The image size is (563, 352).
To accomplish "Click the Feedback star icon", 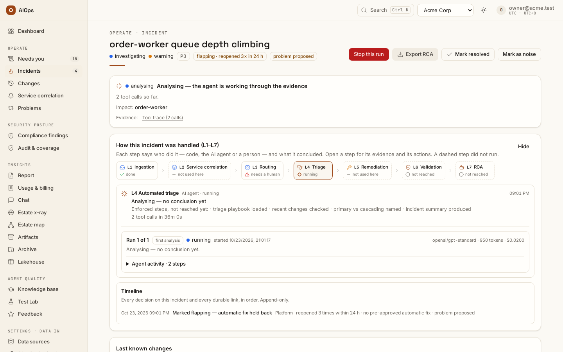I will point(11,314).
